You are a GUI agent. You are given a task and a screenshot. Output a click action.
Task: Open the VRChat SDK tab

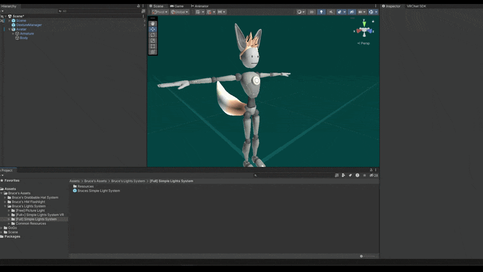click(416, 6)
